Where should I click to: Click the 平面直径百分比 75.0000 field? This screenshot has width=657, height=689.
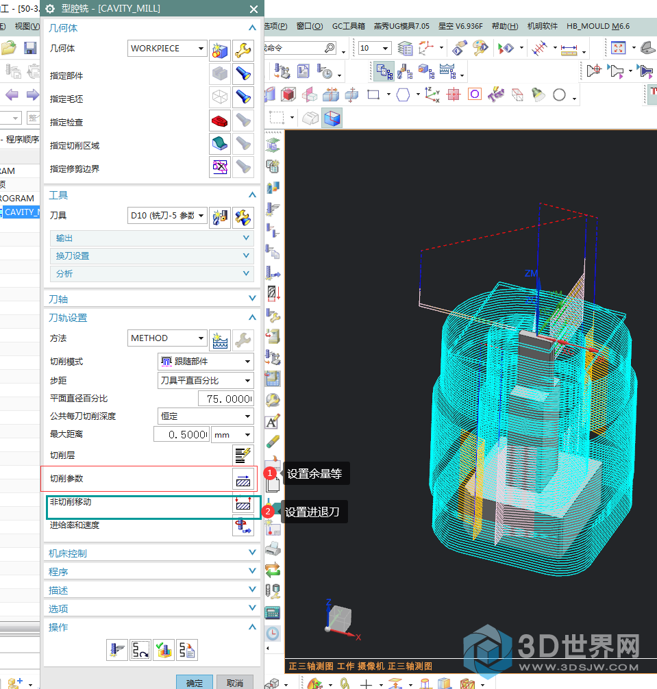(226, 399)
